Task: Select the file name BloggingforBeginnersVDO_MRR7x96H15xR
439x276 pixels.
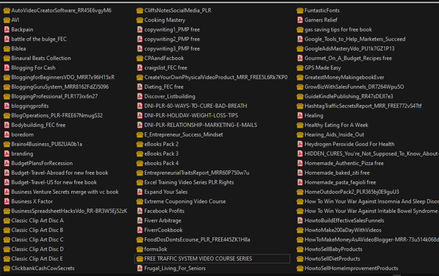Action: pyautogui.click(x=63, y=77)
